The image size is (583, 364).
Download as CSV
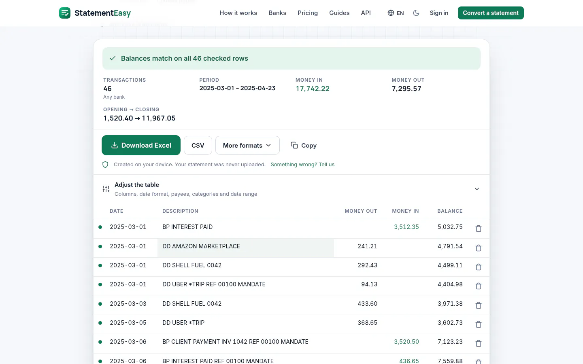198,145
